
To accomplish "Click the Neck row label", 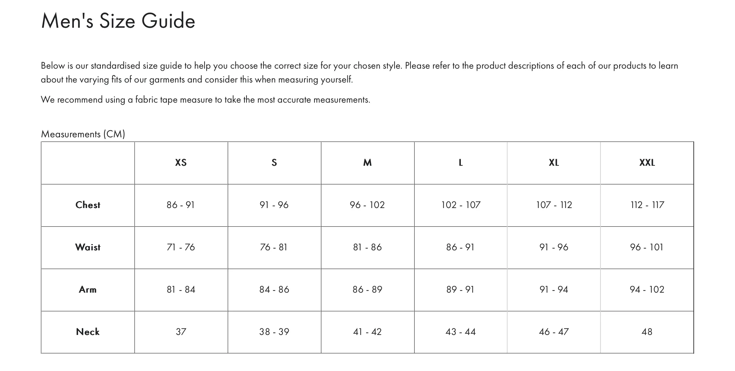I will (x=88, y=332).
